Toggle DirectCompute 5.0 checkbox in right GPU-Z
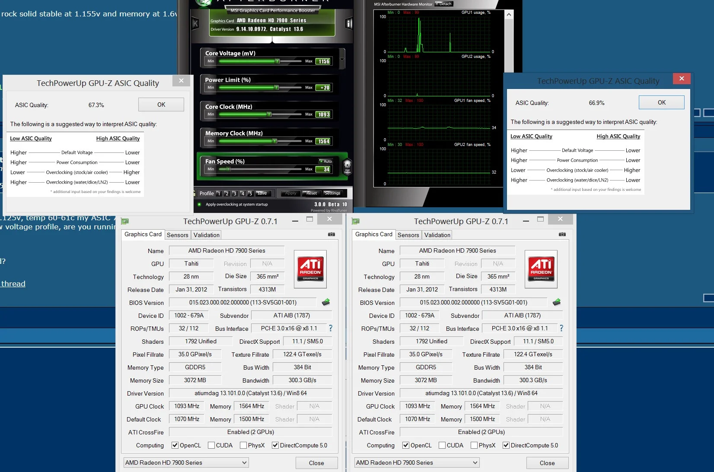 tap(506, 445)
